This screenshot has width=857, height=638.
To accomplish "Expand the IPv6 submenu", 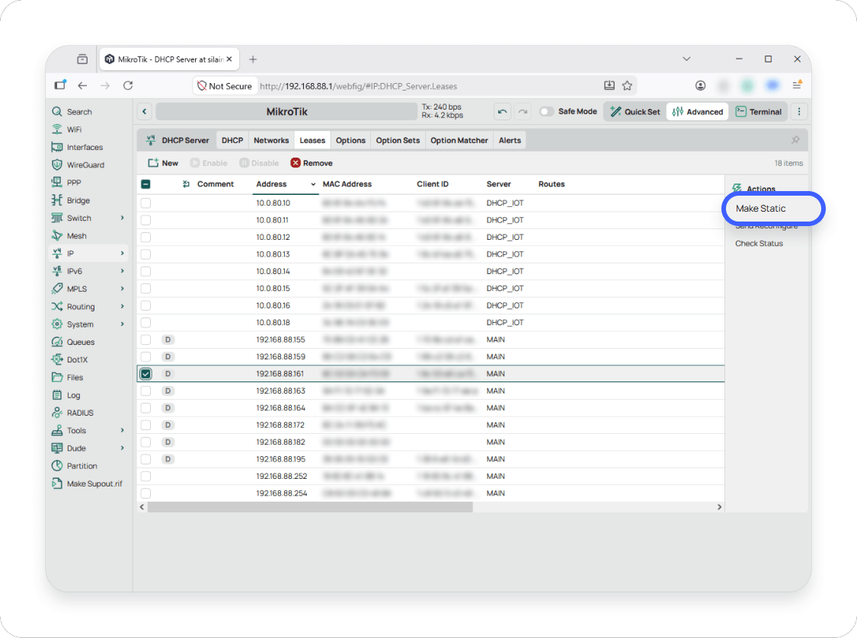I will pyautogui.click(x=123, y=271).
